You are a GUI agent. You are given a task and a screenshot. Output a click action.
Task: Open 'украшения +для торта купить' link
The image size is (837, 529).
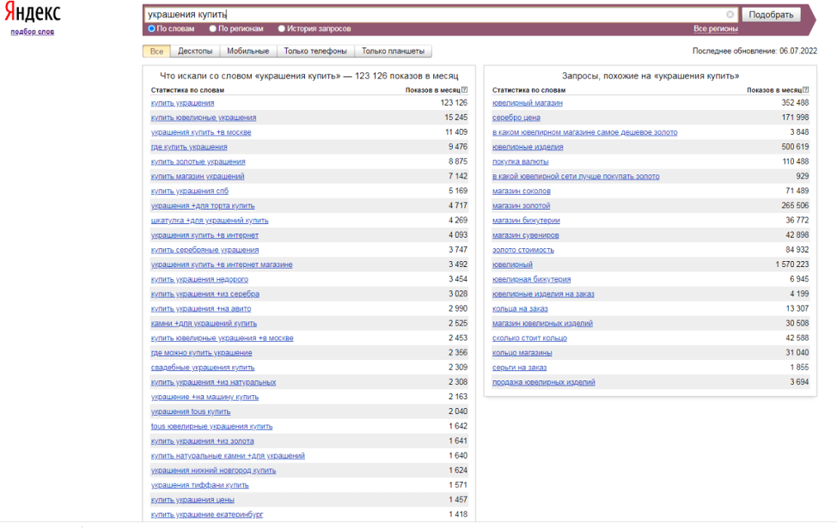click(x=203, y=206)
